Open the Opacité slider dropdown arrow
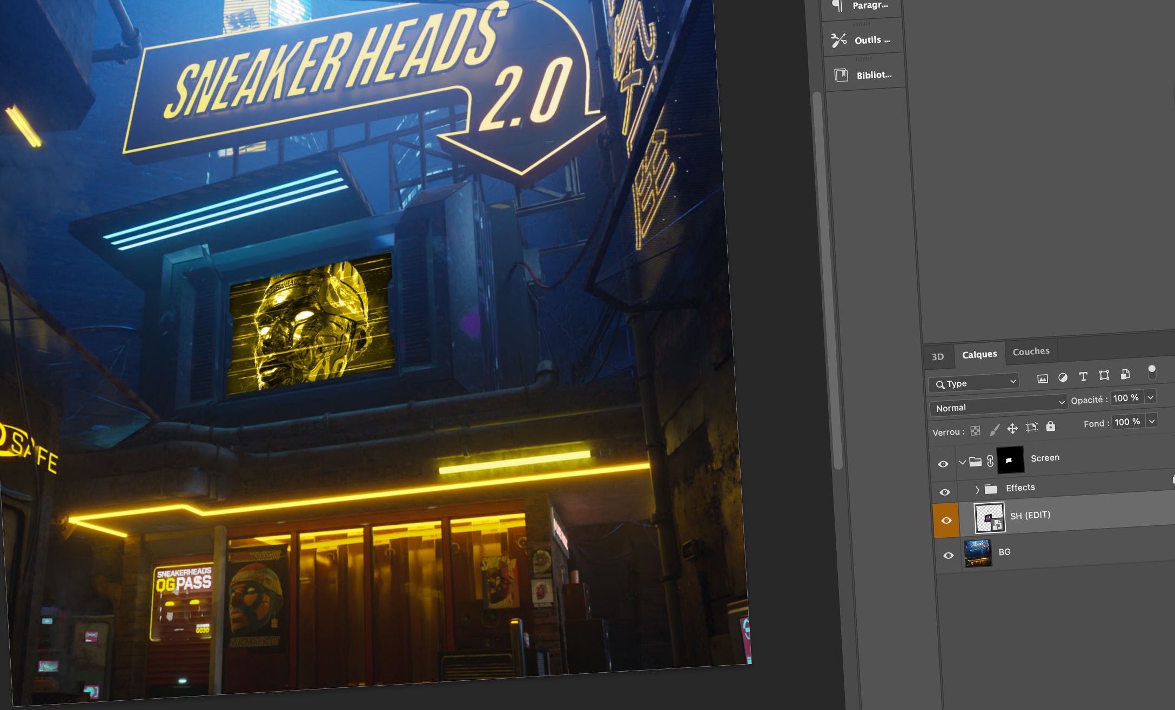Viewport: 1175px width, 710px height. point(1151,397)
